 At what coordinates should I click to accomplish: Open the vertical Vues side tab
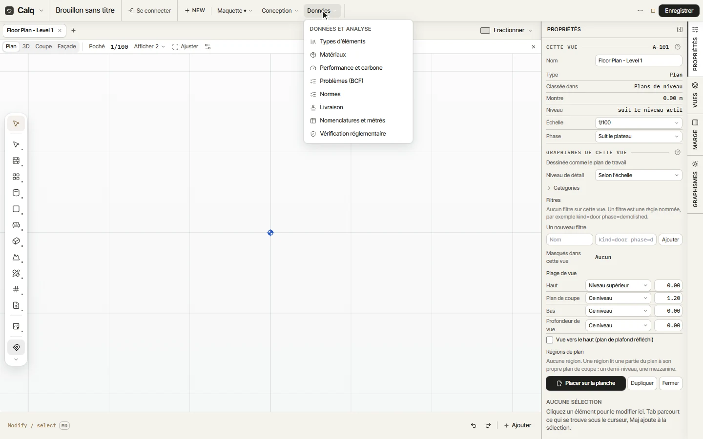click(x=696, y=95)
